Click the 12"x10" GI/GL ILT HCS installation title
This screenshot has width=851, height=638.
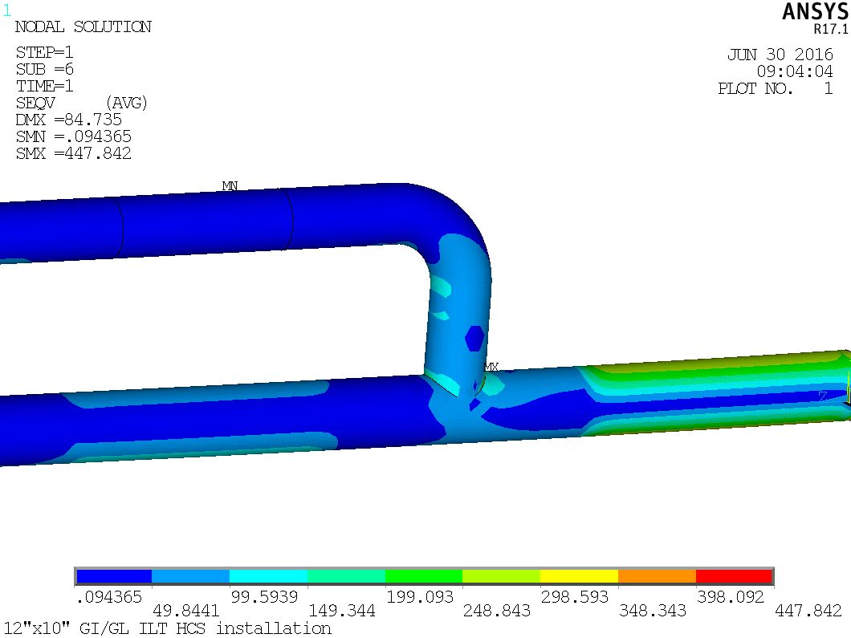click(x=167, y=628)
